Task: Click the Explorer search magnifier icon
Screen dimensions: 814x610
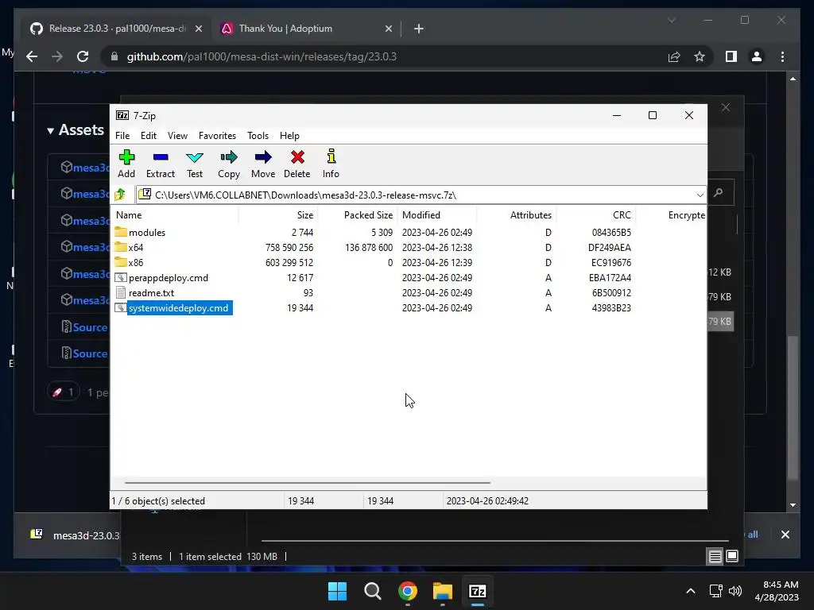Action: pyautogui.click(x=719, y=193)
